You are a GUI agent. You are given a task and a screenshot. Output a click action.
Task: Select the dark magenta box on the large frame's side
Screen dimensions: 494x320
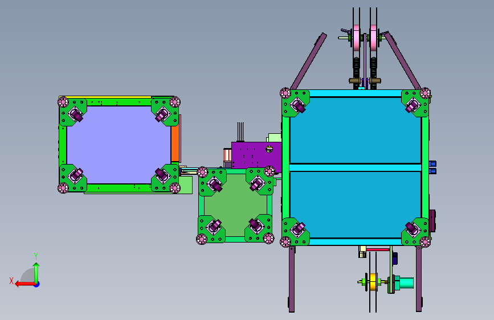(432, 221)
